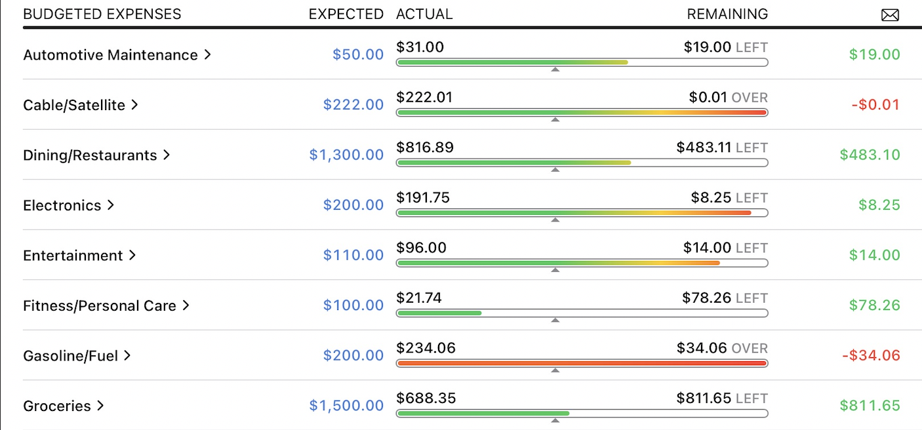Click the -$34.06 envelope balance
The width and height of the screenshot is (922, 430).
point(871,356)
